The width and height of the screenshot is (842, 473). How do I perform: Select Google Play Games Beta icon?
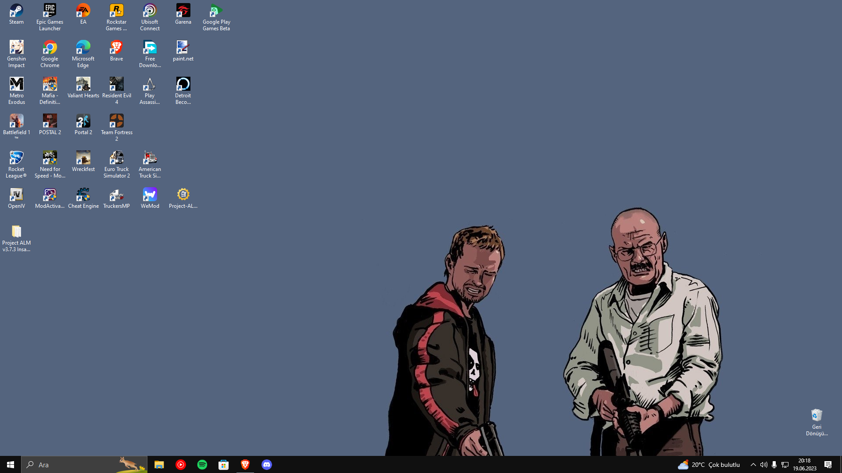tap(216, 18)
